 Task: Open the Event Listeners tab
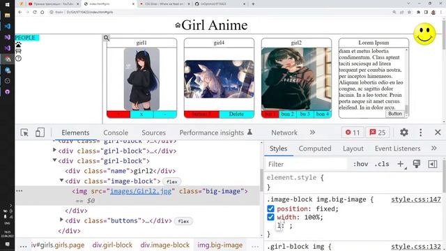click(x=397, y=149)
